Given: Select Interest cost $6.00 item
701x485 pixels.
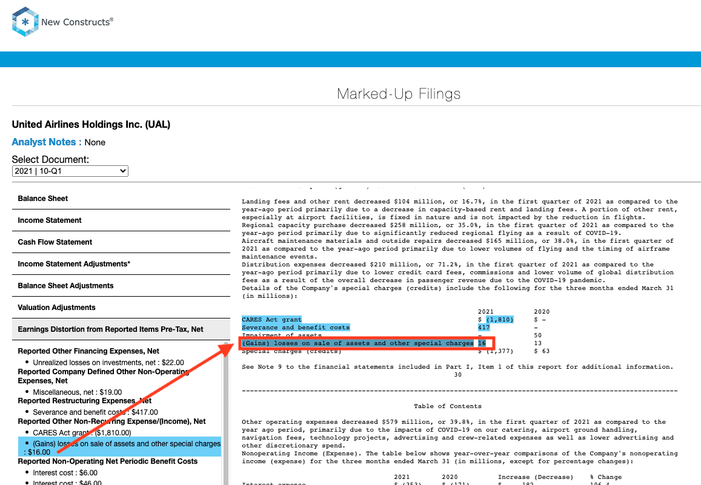Looking at the screenshot, I should pos(65,473).
